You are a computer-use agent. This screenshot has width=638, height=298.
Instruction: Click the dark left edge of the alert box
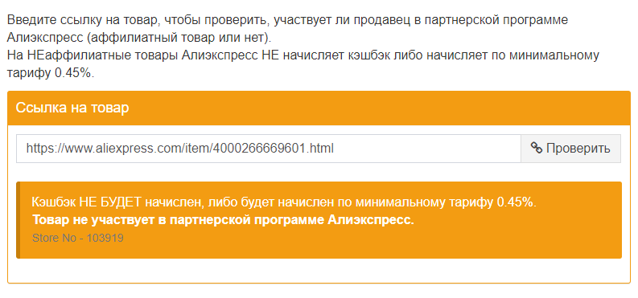[19, 220]
